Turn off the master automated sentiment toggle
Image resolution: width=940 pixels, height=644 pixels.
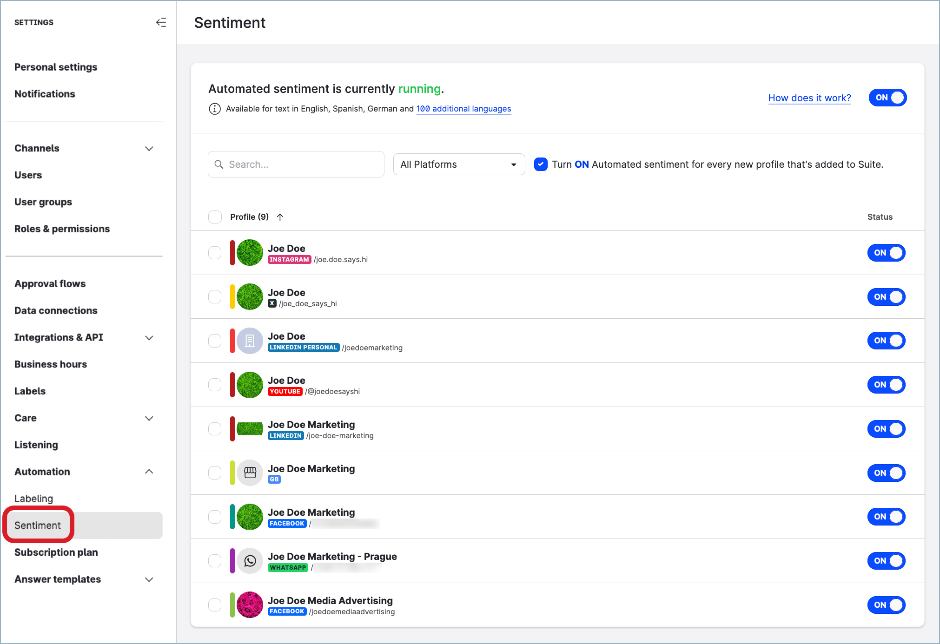(887, 98)
